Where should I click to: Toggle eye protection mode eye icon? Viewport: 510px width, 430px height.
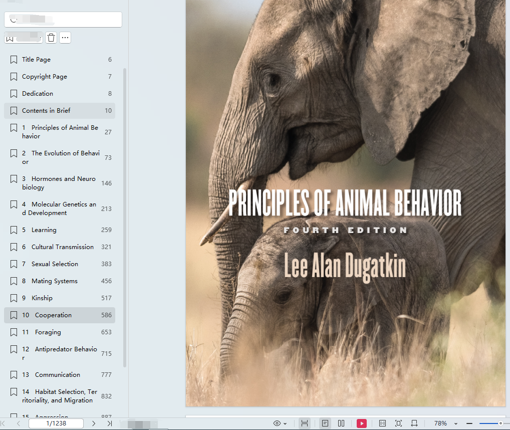point(277,423)
